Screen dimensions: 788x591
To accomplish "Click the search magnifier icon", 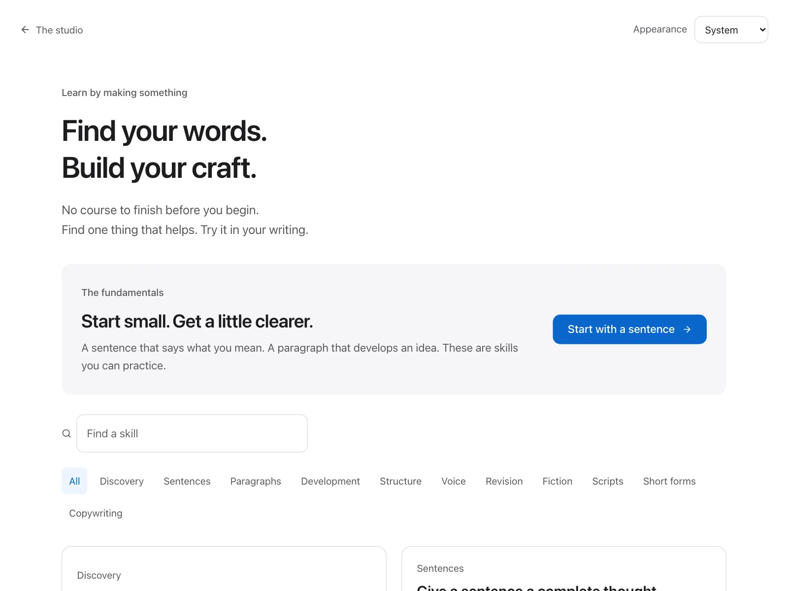I will pos(66,433).
